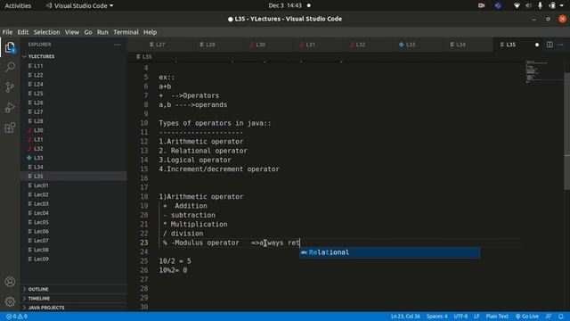Click the L35 breadcrumb above editor
The height and width of the screenshot is (321, 570).
(144, 57)
